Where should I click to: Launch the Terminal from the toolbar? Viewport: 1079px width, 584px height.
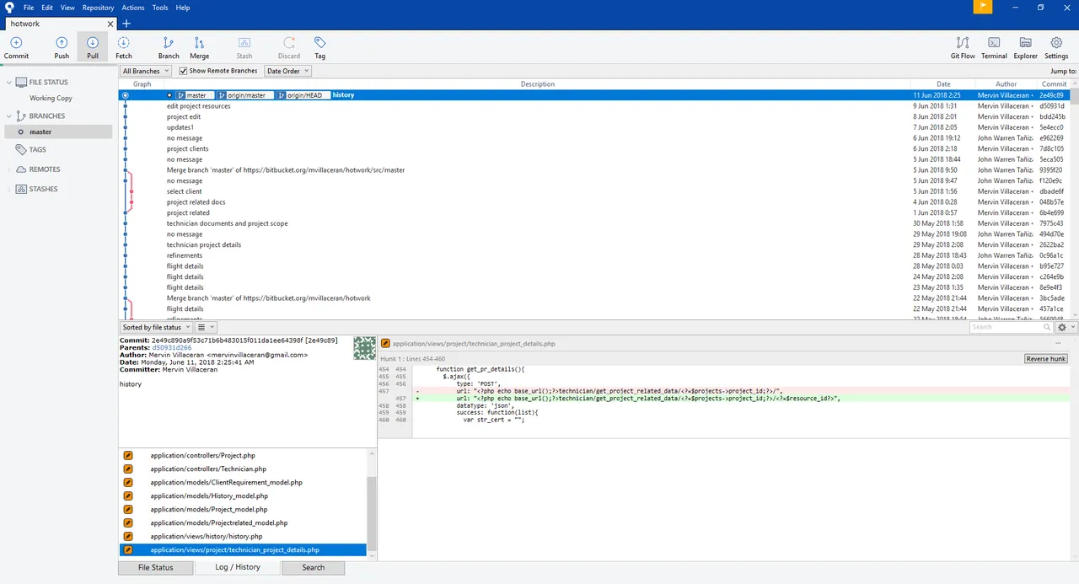[x=994, y=43]
